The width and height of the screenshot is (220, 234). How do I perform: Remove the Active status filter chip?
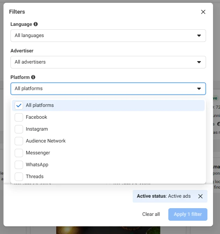click(200, 196)
